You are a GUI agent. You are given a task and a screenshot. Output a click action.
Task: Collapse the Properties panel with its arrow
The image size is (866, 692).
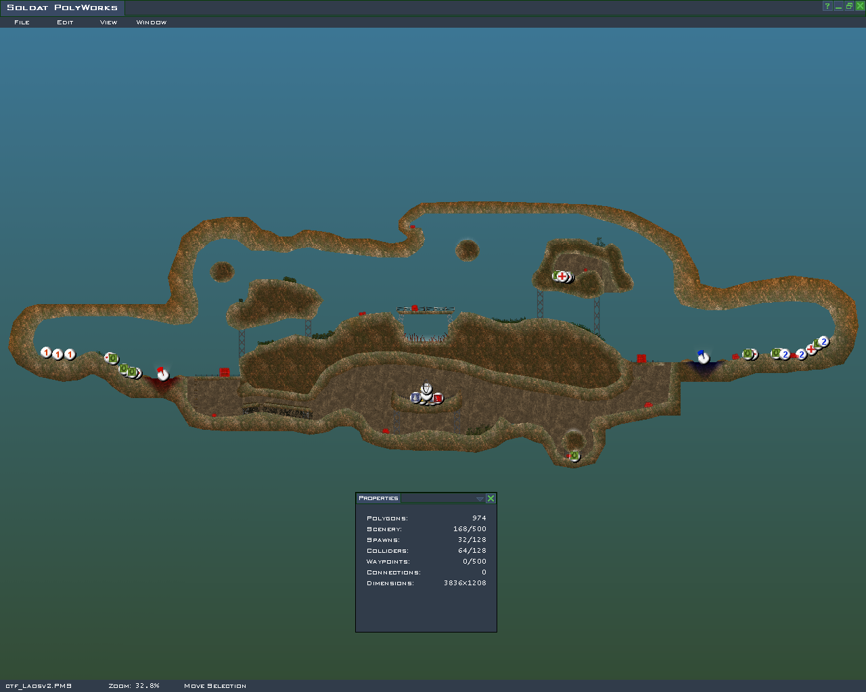(480, 499)
